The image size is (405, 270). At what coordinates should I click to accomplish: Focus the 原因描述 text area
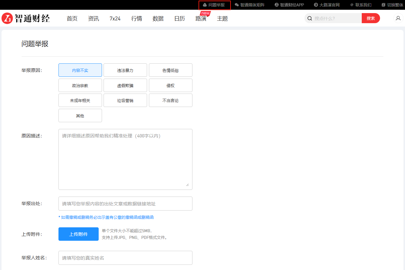(125, 159)
